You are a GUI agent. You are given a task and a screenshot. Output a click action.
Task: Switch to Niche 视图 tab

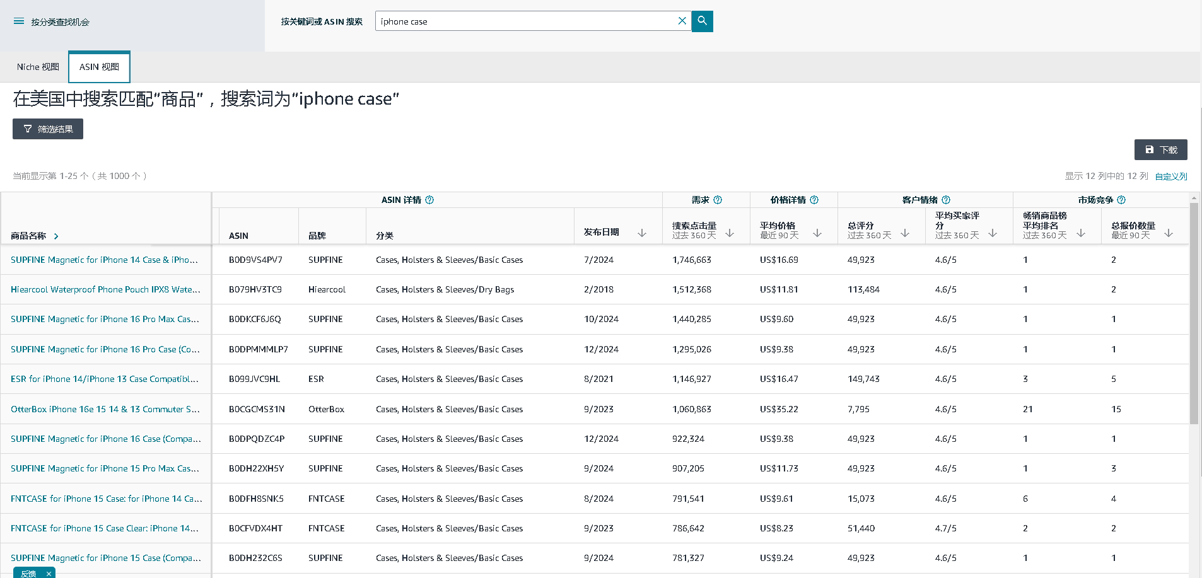tap(38, 67)
